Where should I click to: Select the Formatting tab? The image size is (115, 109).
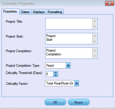click(55, 12)
